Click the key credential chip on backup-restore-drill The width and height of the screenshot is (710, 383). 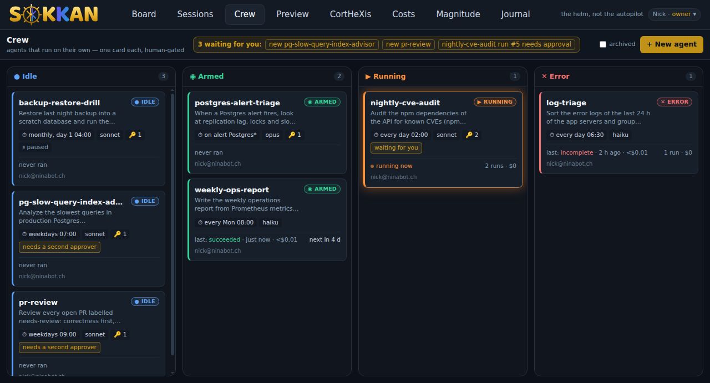[135, 135]
